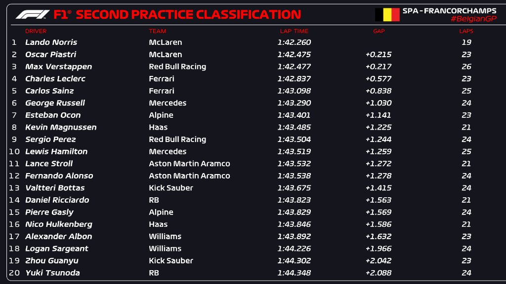This screenshot has height=284, width=506.
Task: Click Kick Sauber team next to Bottas
Action: tap(171, 188)
